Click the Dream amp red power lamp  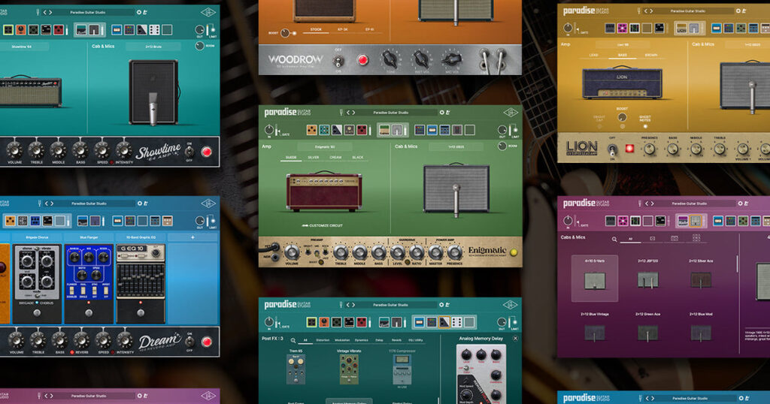pyautogui.click(x=207, y=342)
